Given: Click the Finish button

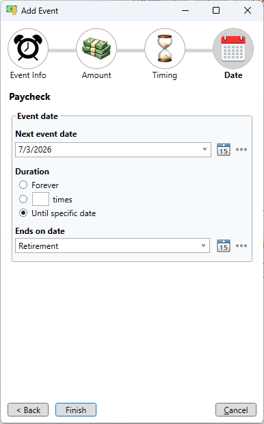Looking at the screenshot, I should pyautogui.click(x=76, y=410).
